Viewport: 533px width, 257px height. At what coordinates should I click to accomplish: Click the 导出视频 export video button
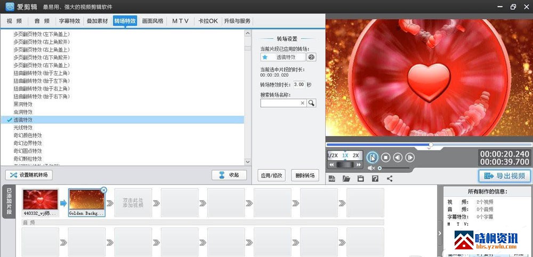504,176
